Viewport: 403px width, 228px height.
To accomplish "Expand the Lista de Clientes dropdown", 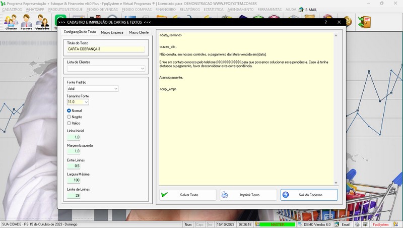I will point(143,69).
